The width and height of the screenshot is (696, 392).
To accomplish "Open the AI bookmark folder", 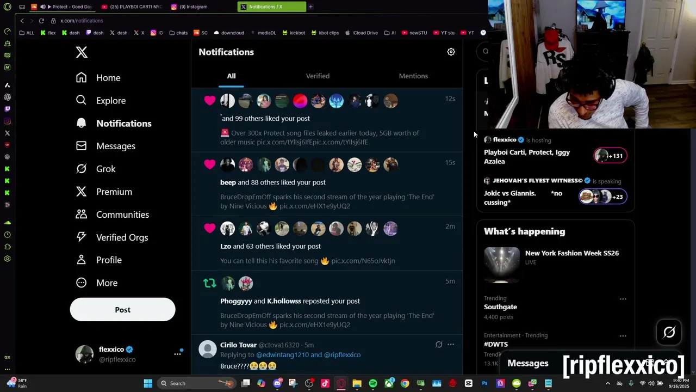I will tap(390, 33).
